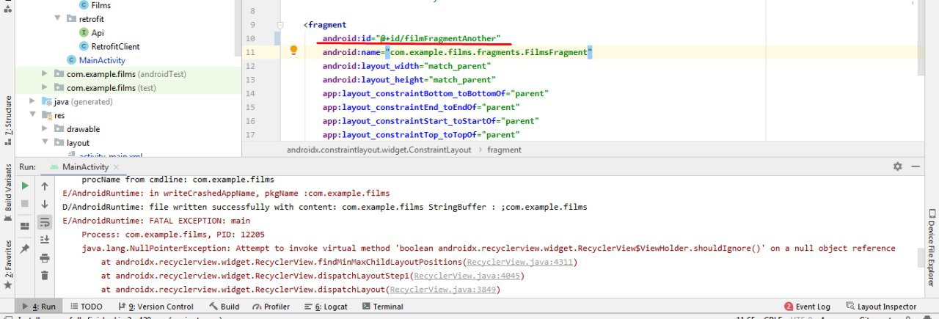Click the filmFragmentAnother id value on line 10

click(438, 38)
